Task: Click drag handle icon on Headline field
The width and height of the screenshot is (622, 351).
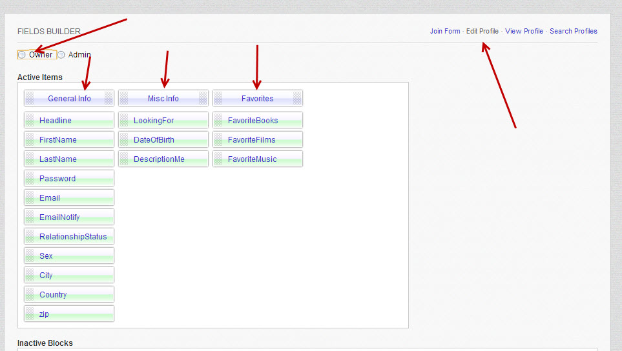Action: pyautogui.click(x=30, y=121)
